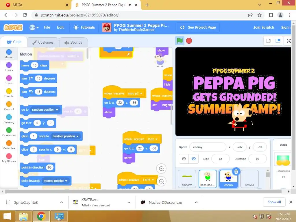The height and width of the screenshot is (222, 296).
Task: Open 'L1P4' message dropdown
Action: point(148,180)
